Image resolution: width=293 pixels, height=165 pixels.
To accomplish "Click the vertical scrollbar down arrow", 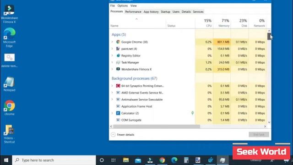I will (269, 122).
